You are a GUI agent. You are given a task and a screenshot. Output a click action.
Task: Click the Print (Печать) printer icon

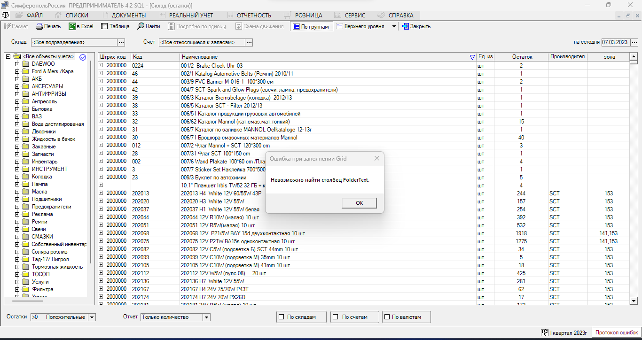click(40, 27)
